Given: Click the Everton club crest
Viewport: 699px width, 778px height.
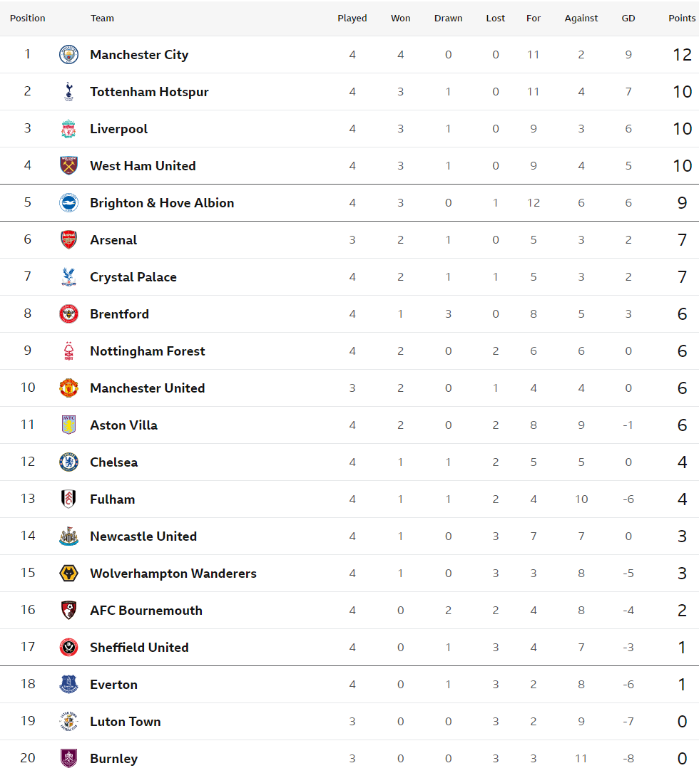Looking at the screenshot, I should point(68,685).
